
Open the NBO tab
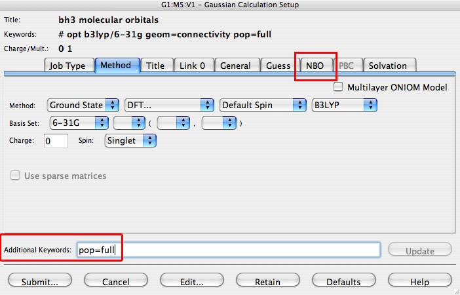pyautogui.click(x=315, y=66)
